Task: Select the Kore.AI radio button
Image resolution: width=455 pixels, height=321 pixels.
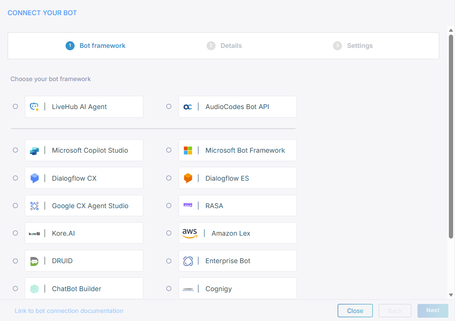Action: pyautogui.click(x=15, y=233)
